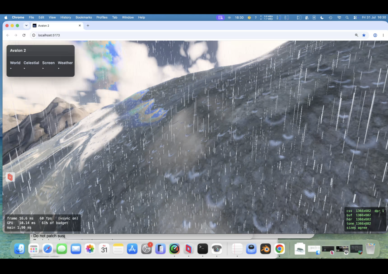Open Photos from the Dock
The height and width of the screenshot is (274, 388).
pos(90,249)
